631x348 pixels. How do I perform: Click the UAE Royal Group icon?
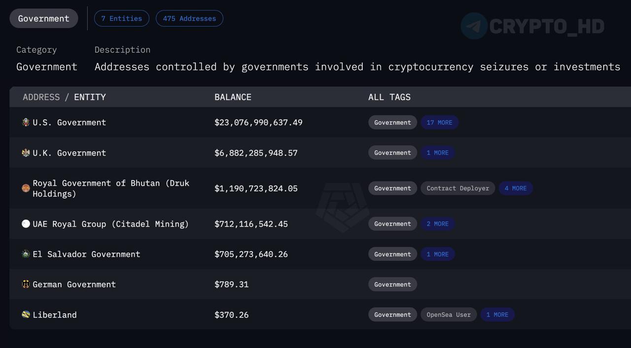coord(26,224)
